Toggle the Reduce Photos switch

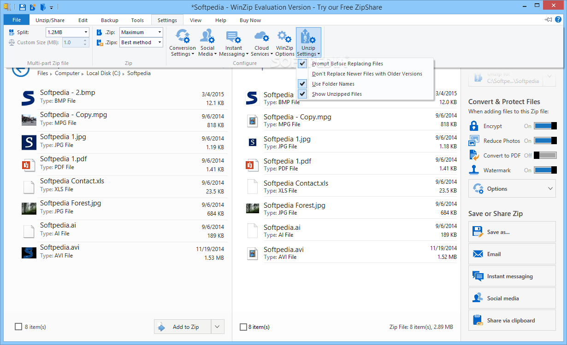(545, 140)
